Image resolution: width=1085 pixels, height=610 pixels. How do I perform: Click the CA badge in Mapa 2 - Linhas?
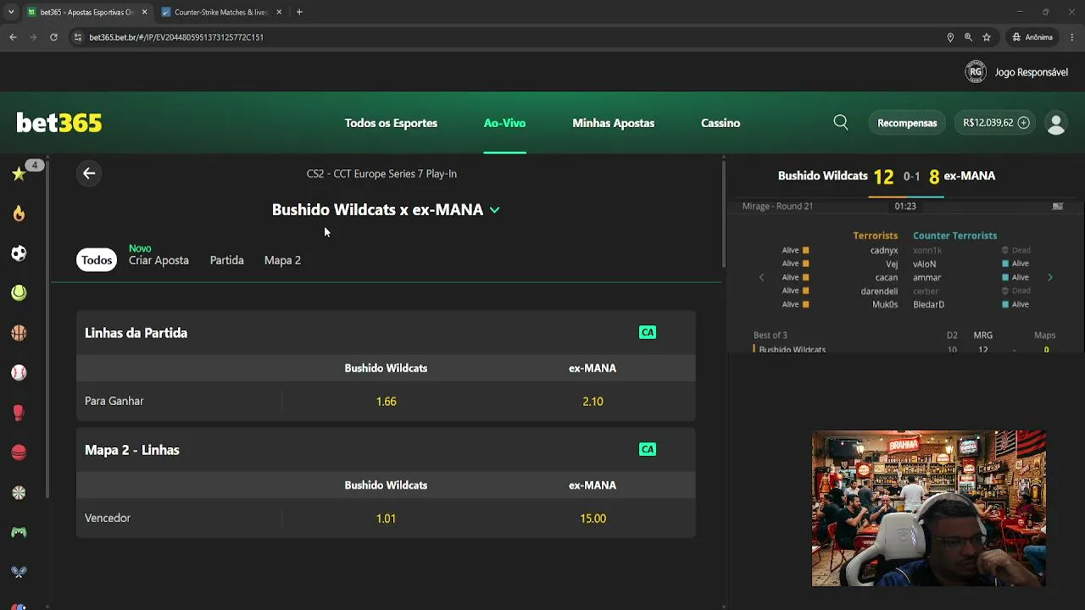point(648,449)
